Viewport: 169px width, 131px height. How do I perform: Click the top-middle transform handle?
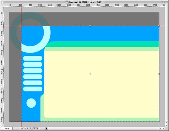90,26
